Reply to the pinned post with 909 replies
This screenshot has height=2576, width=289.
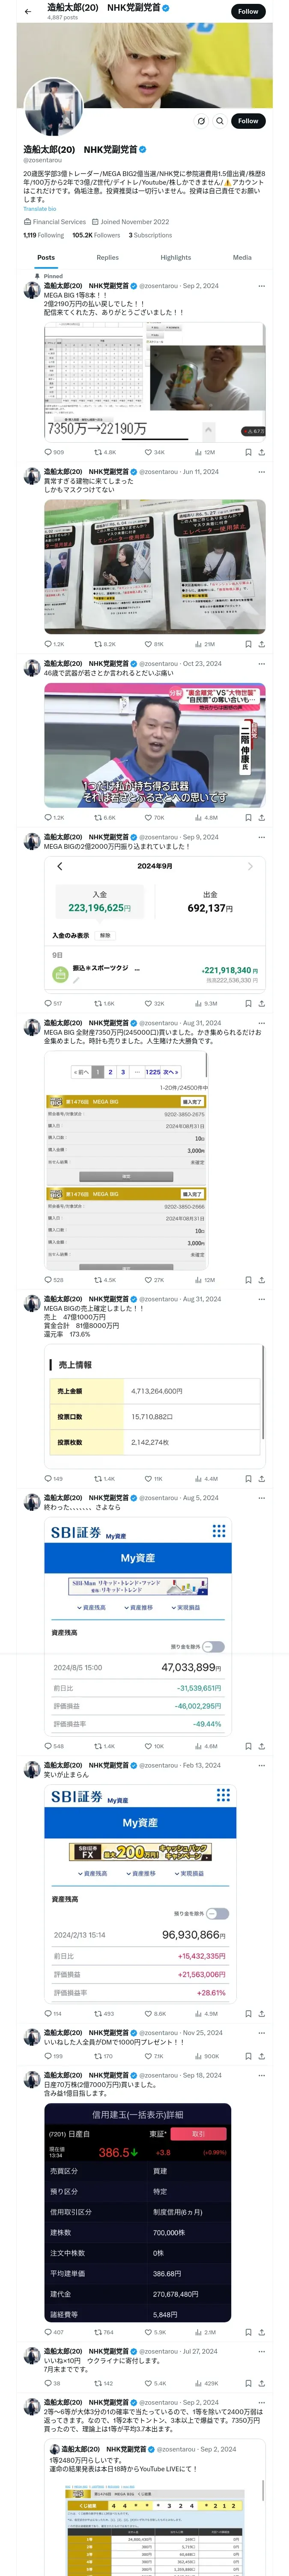click(54, 452)
